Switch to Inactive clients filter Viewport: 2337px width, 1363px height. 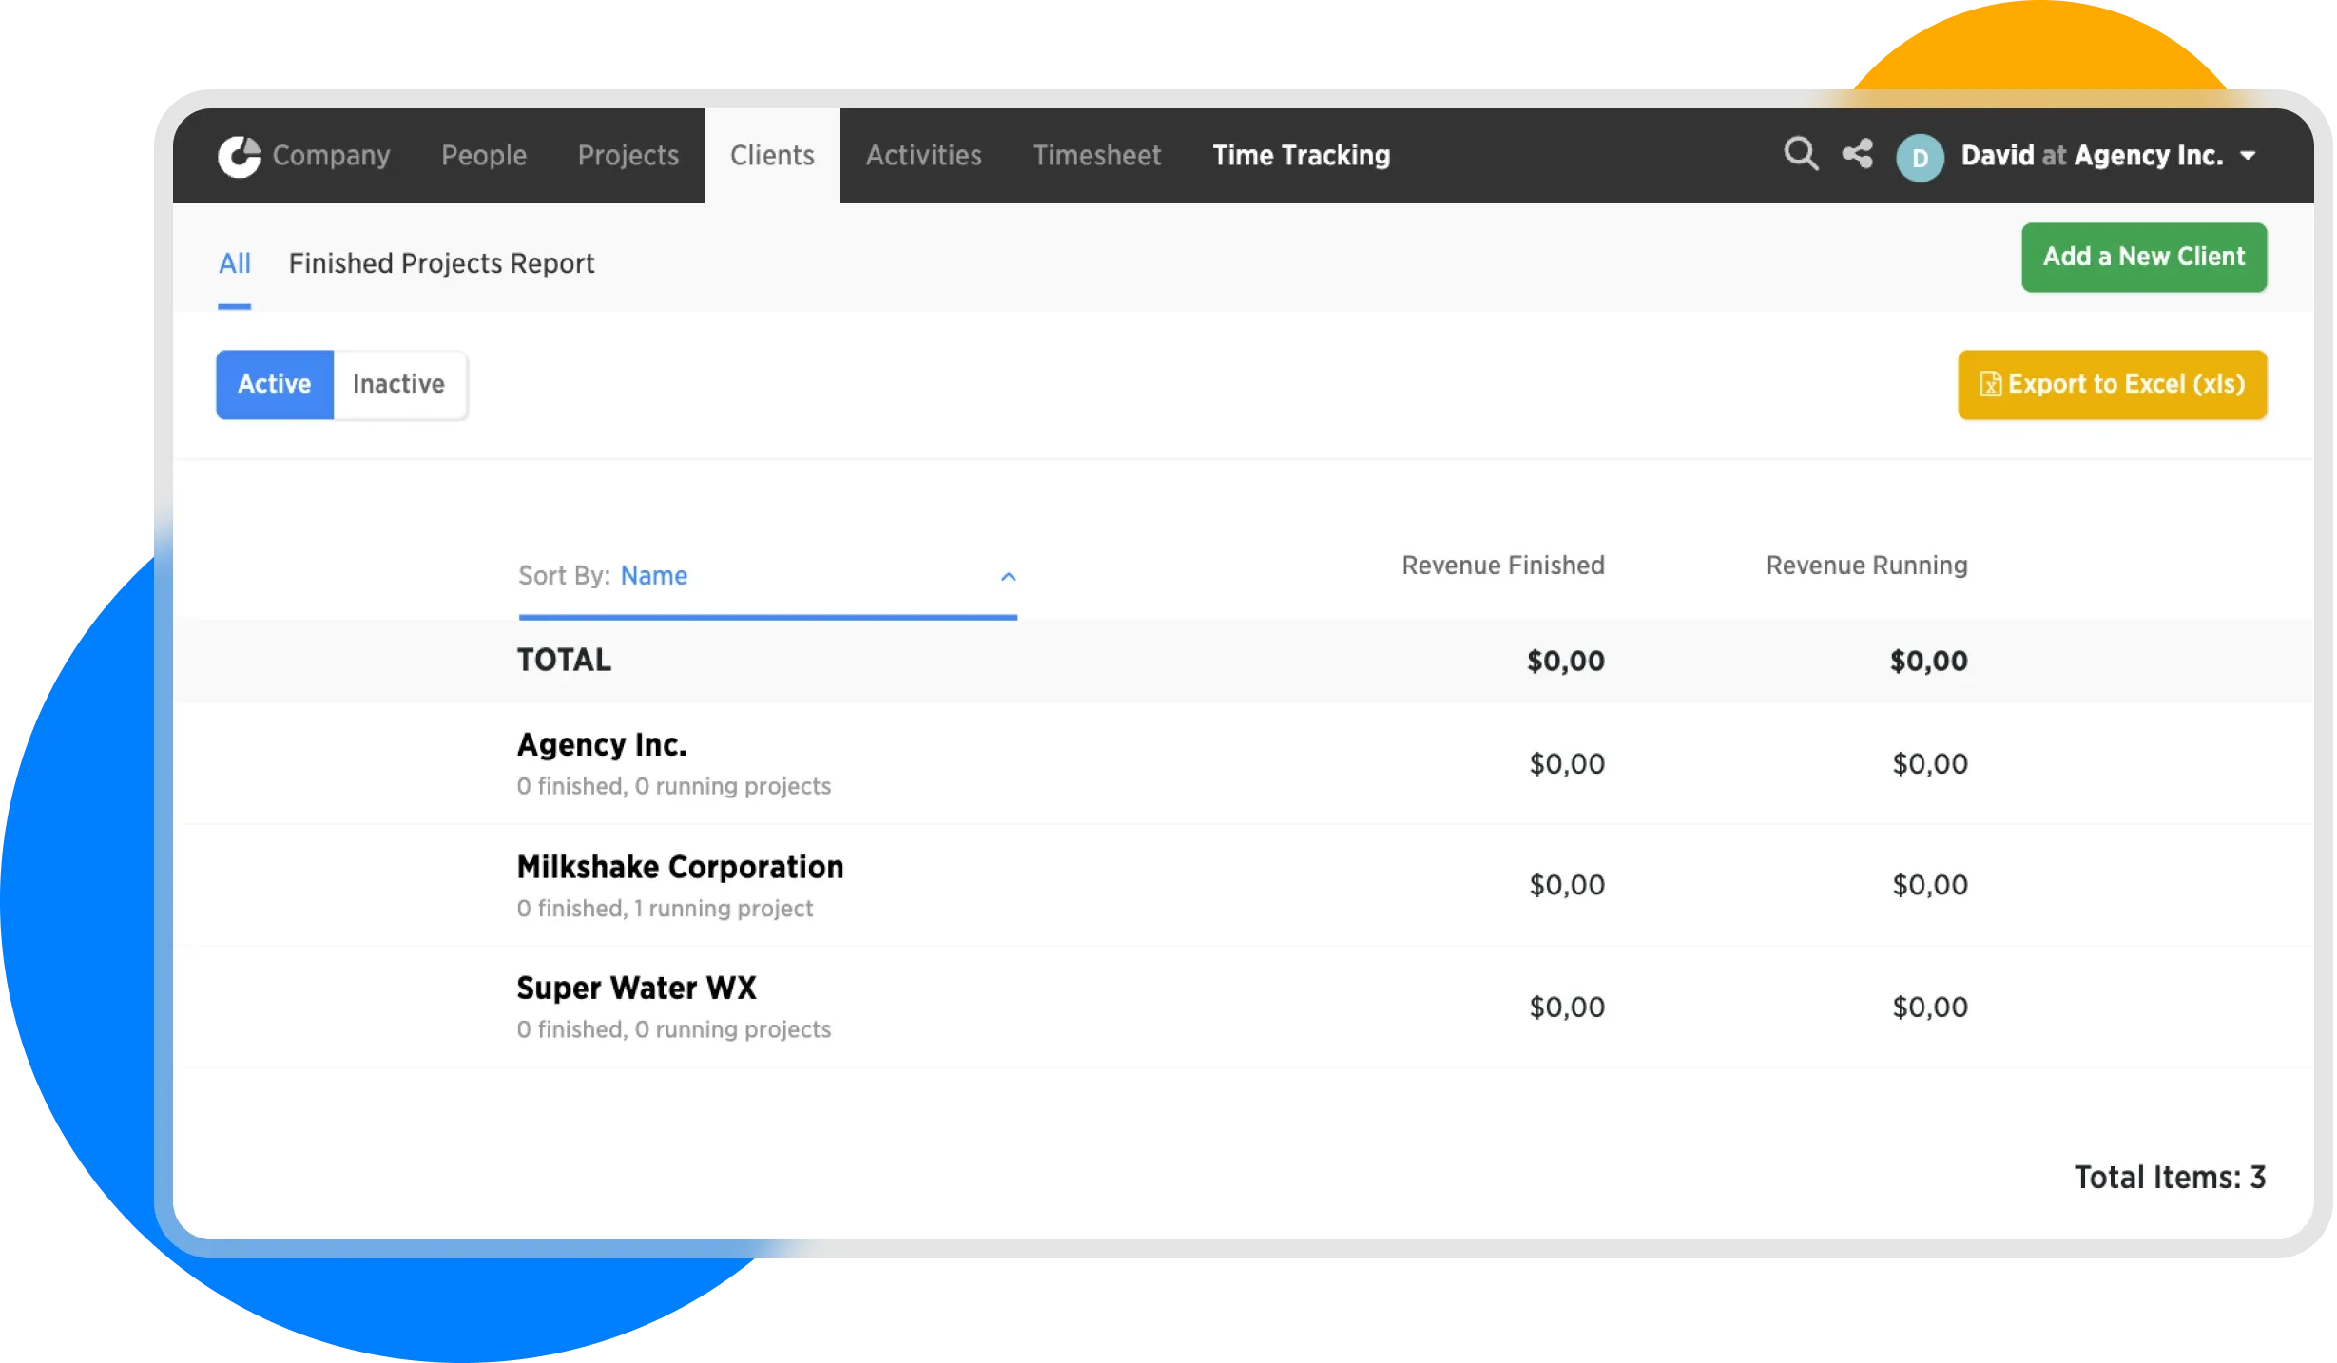tap(398, 384)
